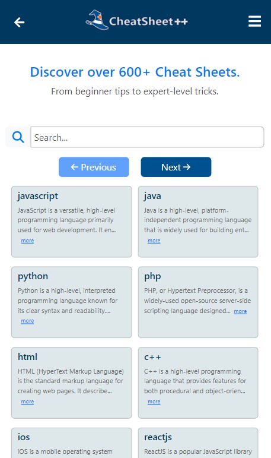Open the reactjs cheat sheet card title
Screen dimensions: 271x458
point(158,437)
